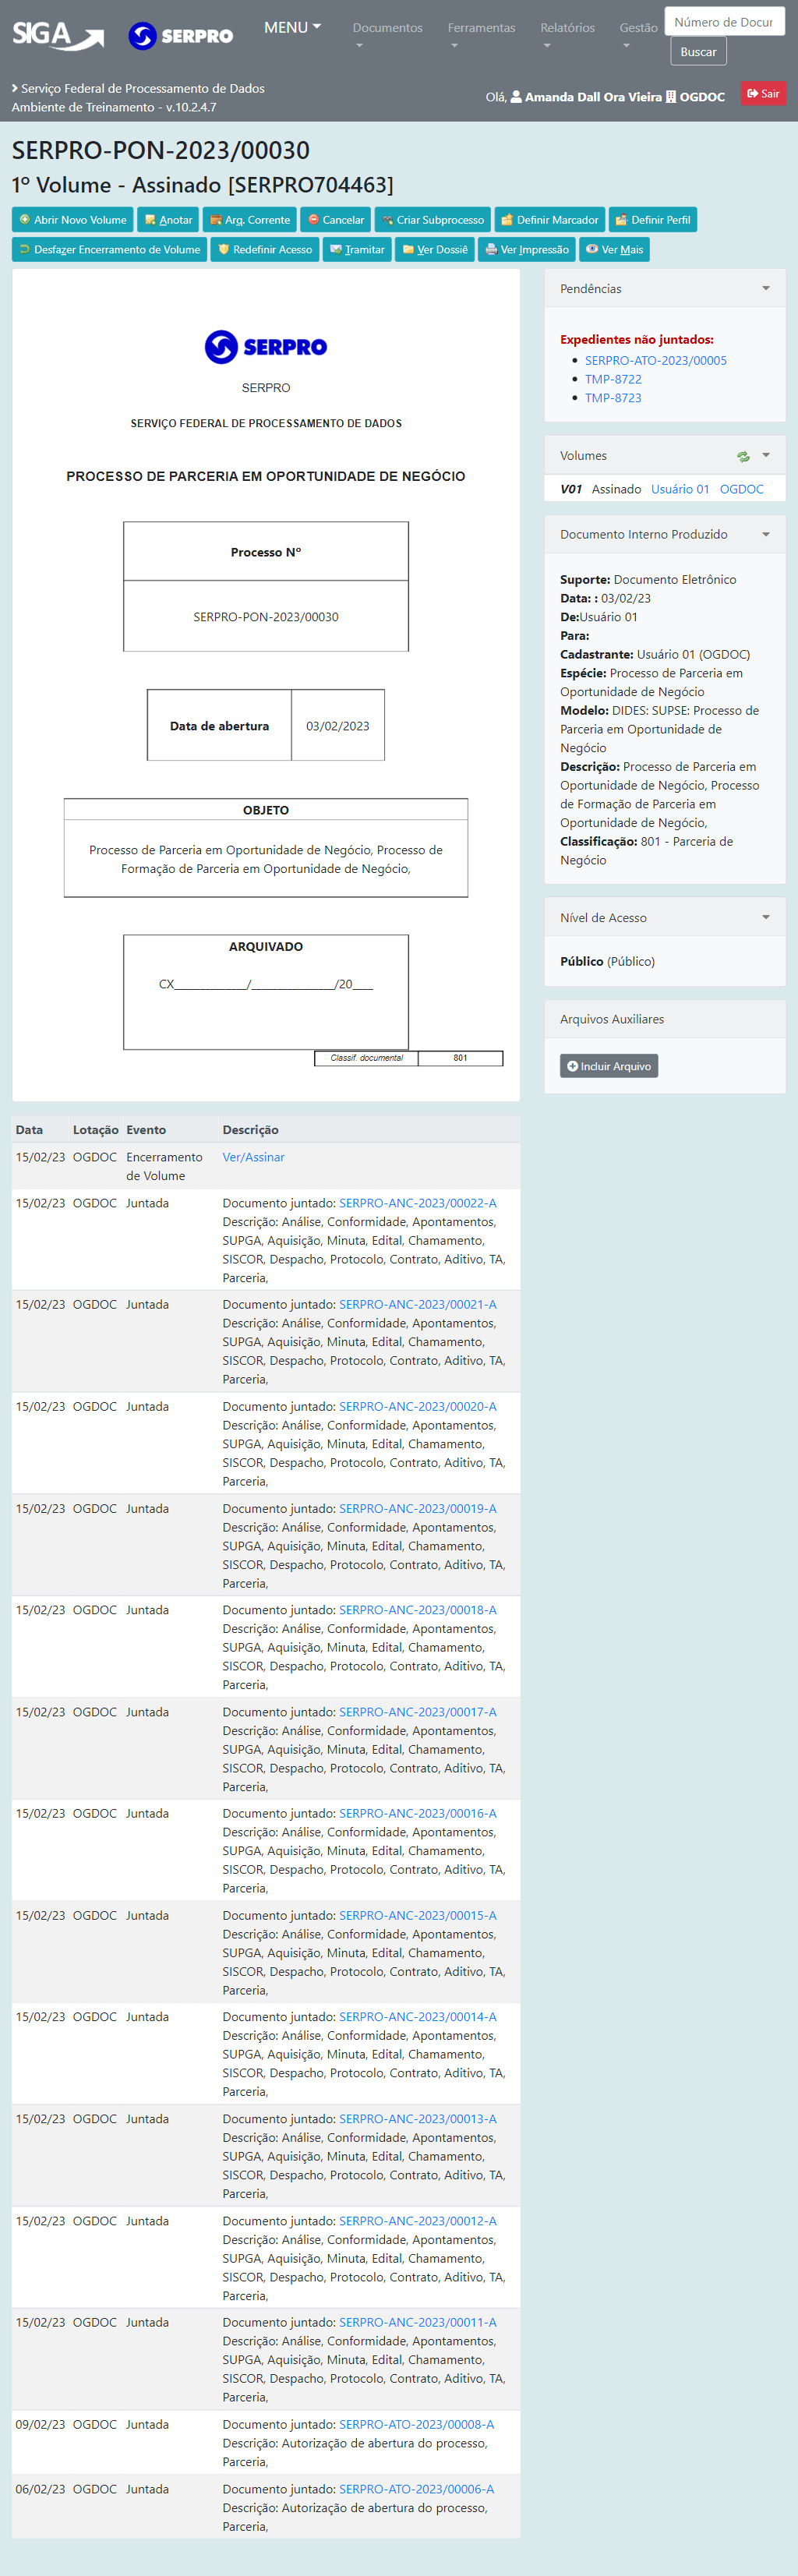The width and height of the screenshot is (798, 2576).
Task: Click the Ver/Assinar link
Action: 253,1157
